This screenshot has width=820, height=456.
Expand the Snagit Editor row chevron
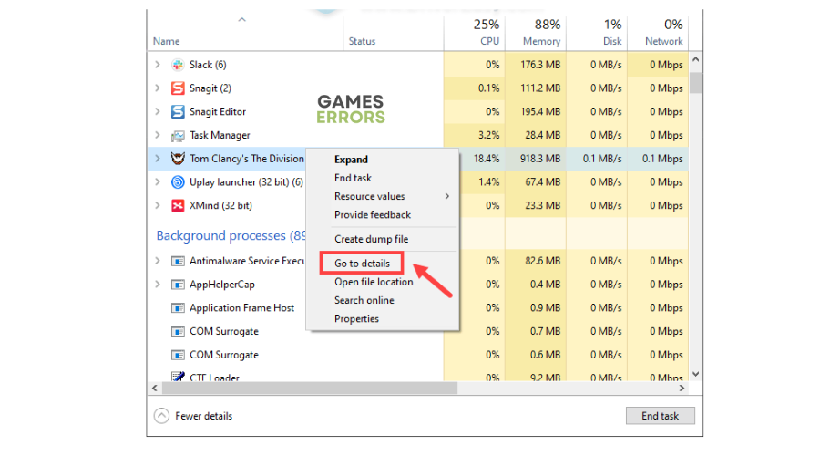[x=158, y=111]
